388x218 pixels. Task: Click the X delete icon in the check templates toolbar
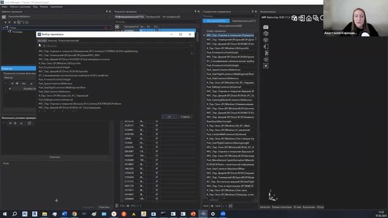(10, 22)
